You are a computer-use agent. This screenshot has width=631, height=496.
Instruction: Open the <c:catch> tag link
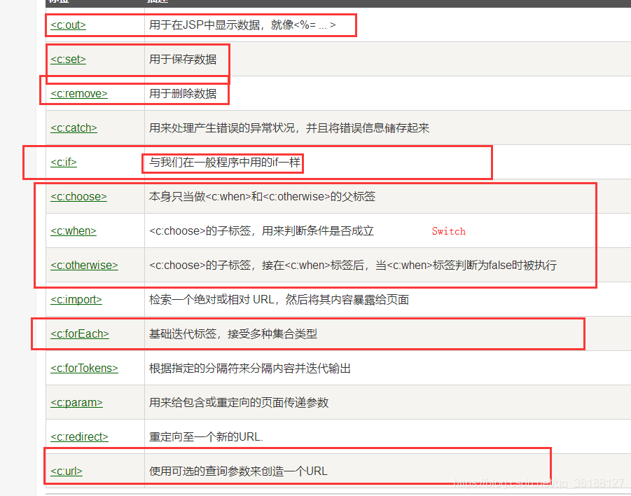[x=73, y=128]
